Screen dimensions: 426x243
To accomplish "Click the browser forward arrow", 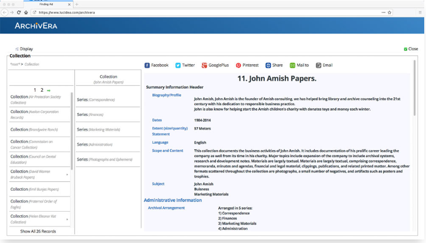I will (x=12, y=12).
